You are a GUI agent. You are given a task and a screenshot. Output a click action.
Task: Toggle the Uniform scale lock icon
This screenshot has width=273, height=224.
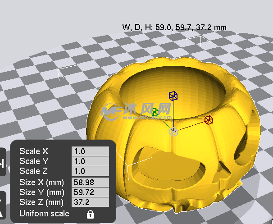click(x=90, y=214)
